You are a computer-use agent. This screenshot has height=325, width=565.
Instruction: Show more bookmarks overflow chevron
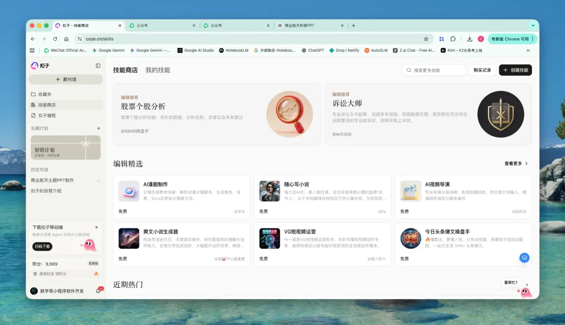click(528, 50)
